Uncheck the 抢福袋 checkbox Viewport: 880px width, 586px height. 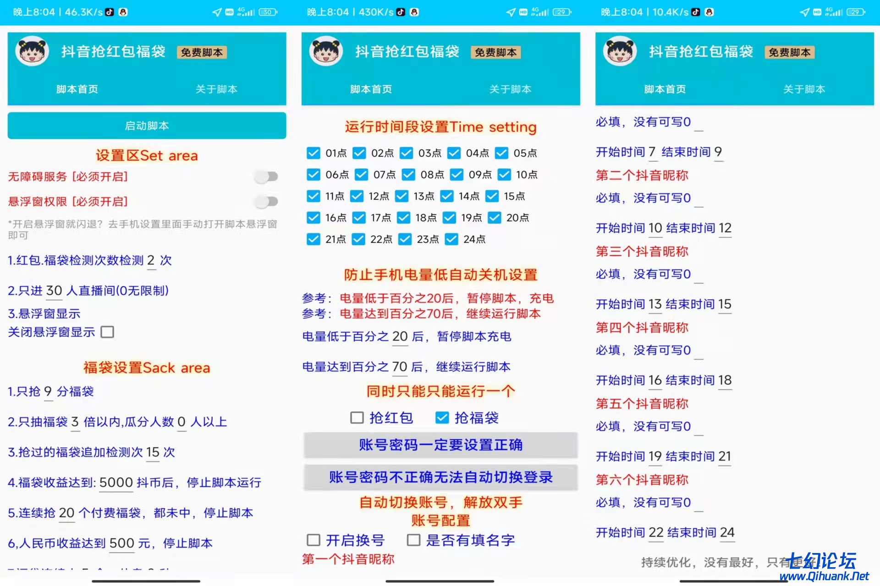(442, 417)
